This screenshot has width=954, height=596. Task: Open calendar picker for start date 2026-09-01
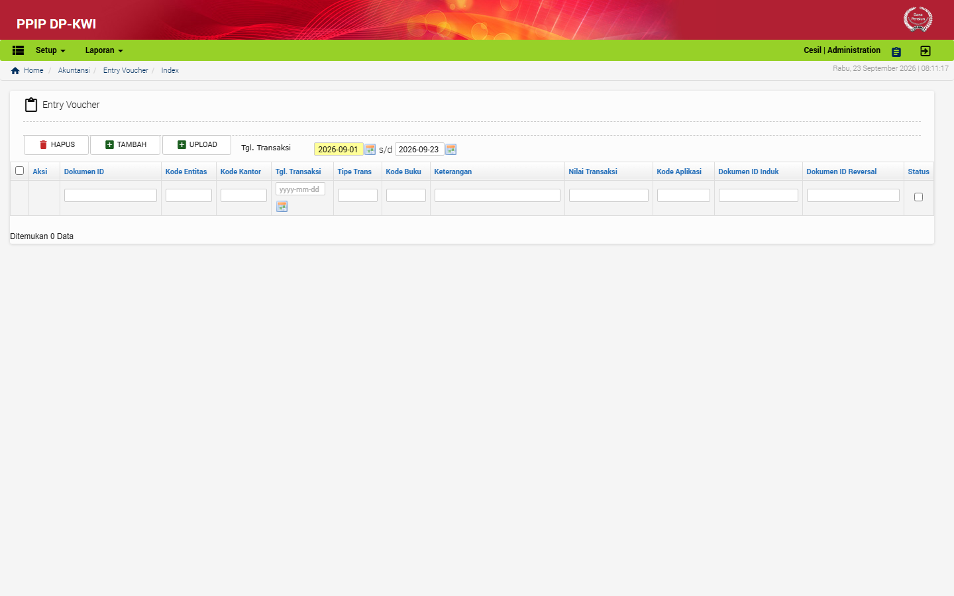(370, 150)
